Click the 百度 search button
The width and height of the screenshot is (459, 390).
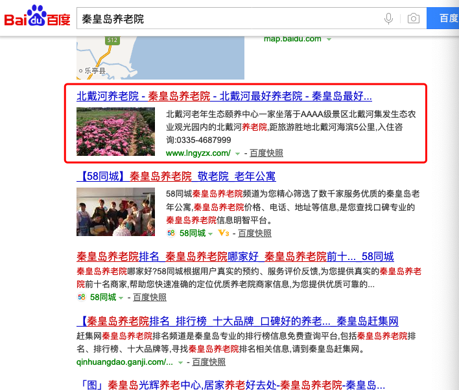(x=443, y=18)
